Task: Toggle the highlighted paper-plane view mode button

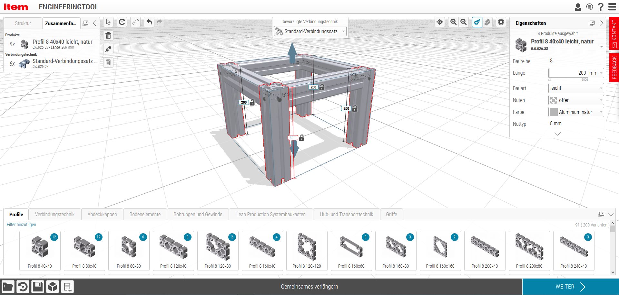Action: pos(477,22)
